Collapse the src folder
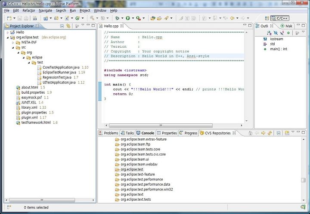 point(13,48)
